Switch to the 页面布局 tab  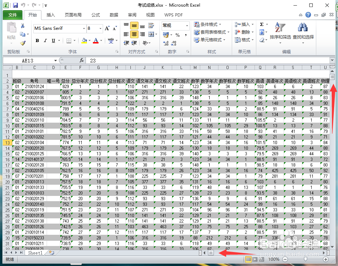pyautogui.click(x=73, y=15)
